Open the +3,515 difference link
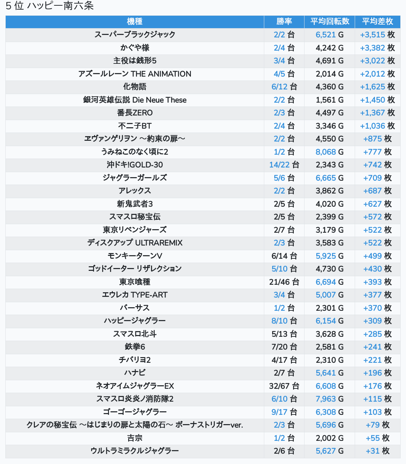The height and width of the screenshot is (464, 406). [373, 35]
